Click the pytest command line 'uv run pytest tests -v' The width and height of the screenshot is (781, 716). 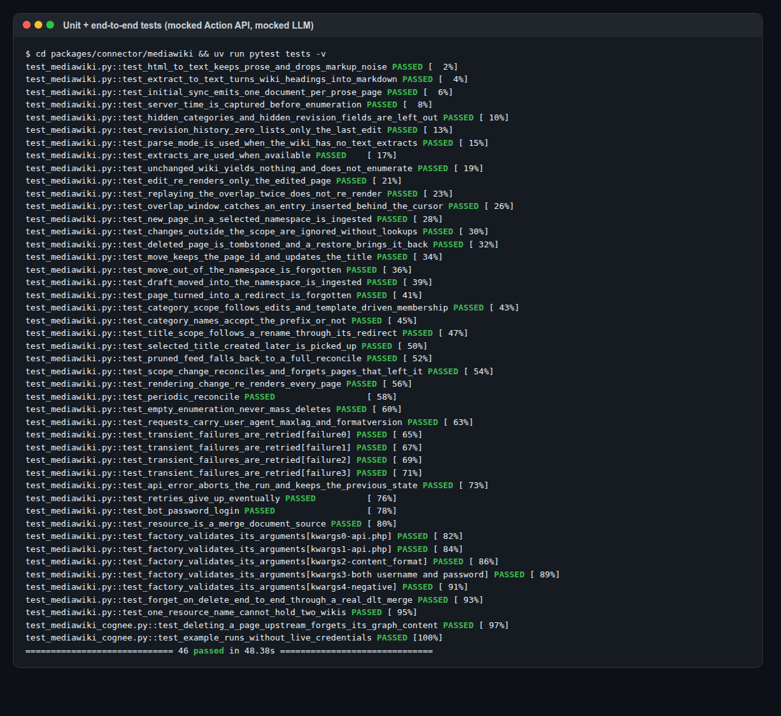[x=270, y=54]
